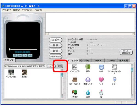Select the ノンエフェクト (no effect) icon
The width and height of the screenshot is (137, 108).
click(75, 67)
